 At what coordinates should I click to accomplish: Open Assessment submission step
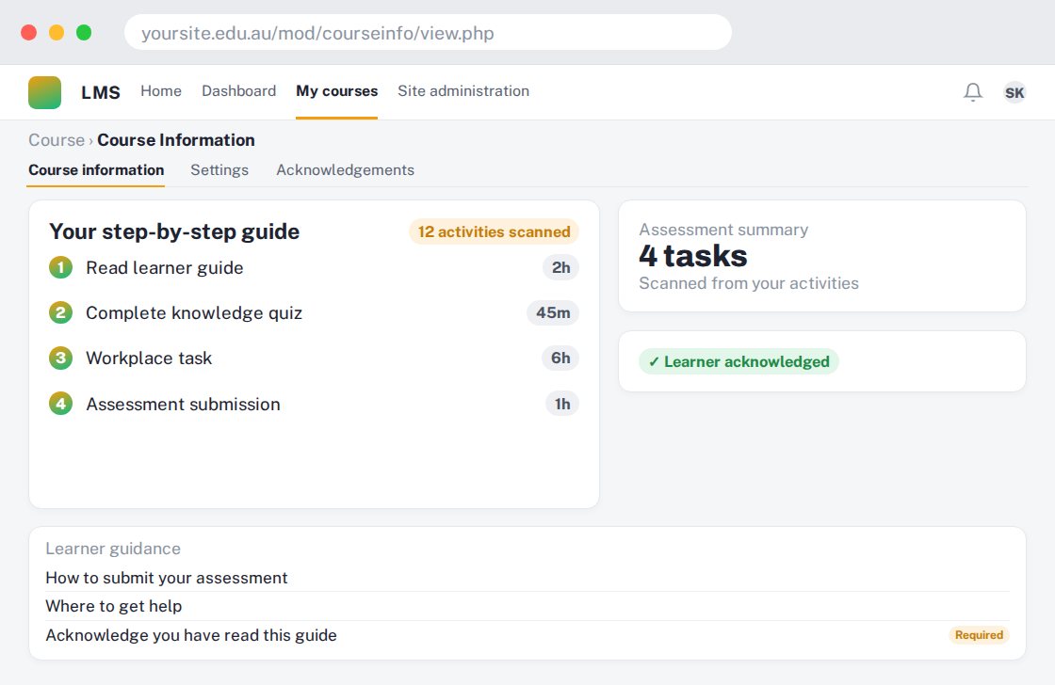pos(314,404)
